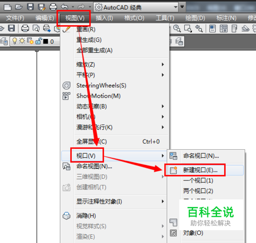Click the black color swatch of layer 0
Viewport: 256px width, 243px height.
click(x=46, y=42)
